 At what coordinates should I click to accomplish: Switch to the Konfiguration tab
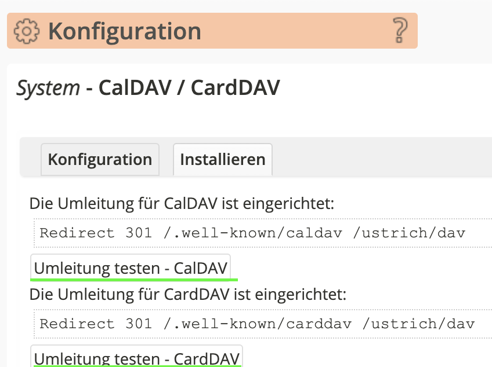(100, 159)
